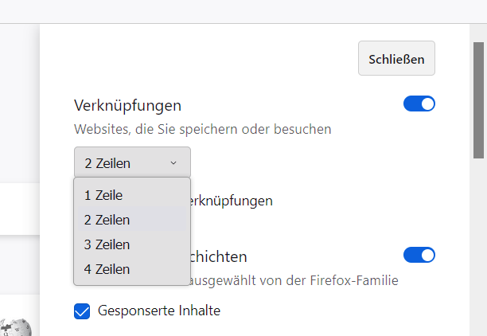Open the 2 Zeilen row dropdown
Image resolution: width=487 pixels, height=336 pixels.
click(x=132, y=163)
